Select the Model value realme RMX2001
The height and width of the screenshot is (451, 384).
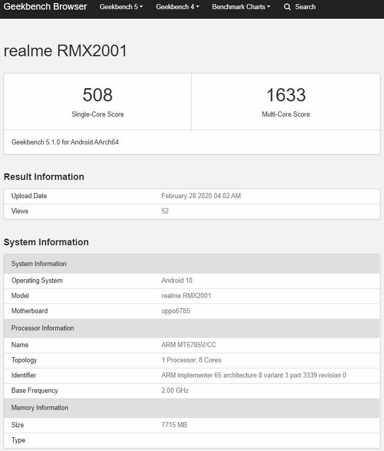click(186, 295)
